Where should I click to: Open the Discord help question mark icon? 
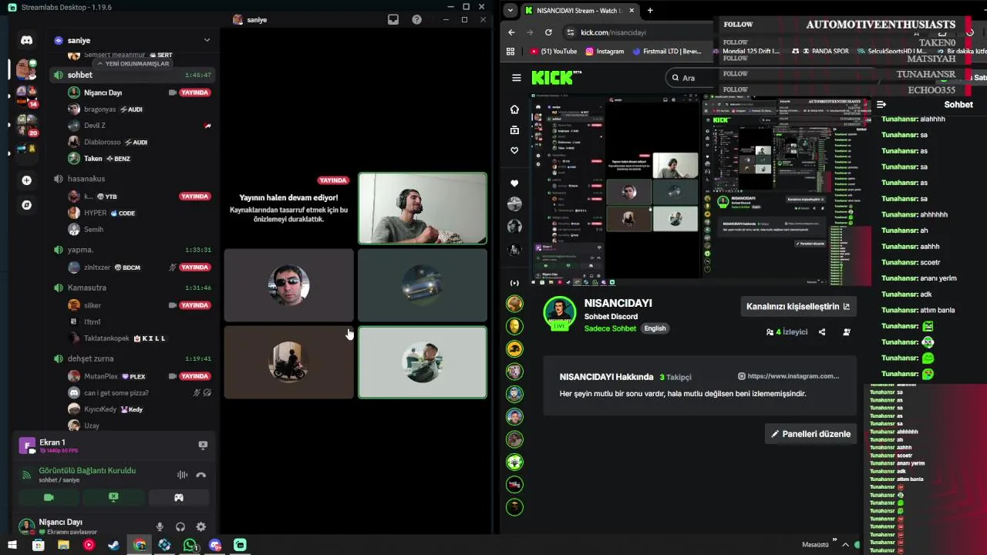[x=417, y=19]
